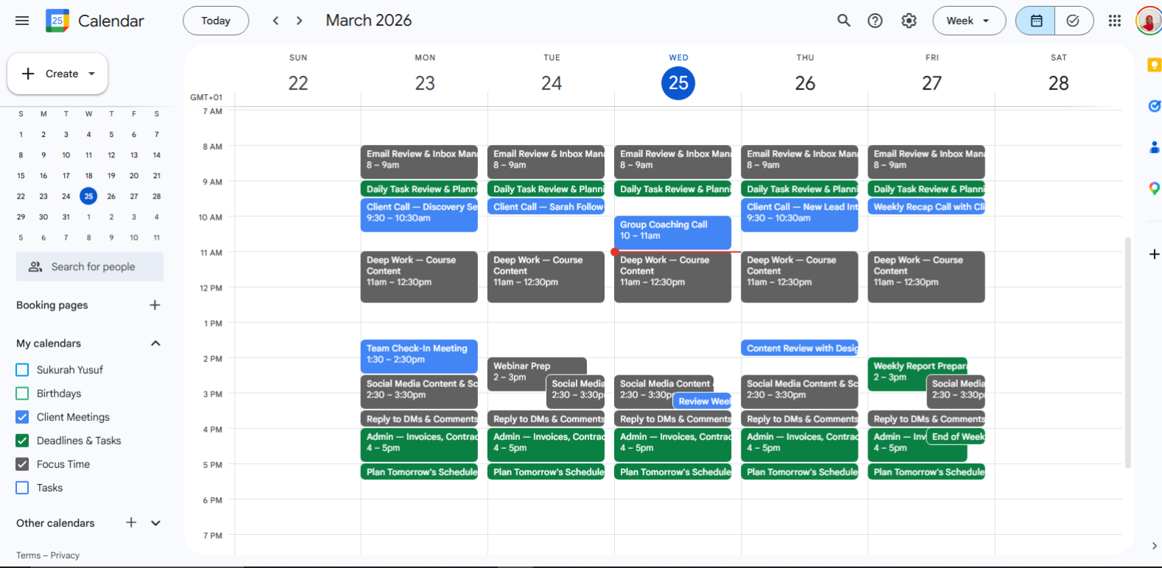Uncheck the Deadlines & Tasks calendar
Screen dimensions: 1162x568
22,440
